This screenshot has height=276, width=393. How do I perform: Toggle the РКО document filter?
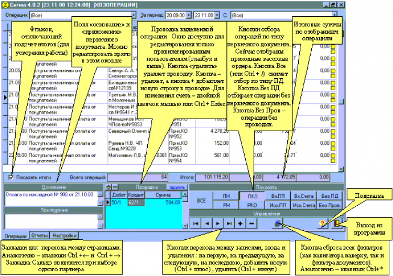[252, 205]
